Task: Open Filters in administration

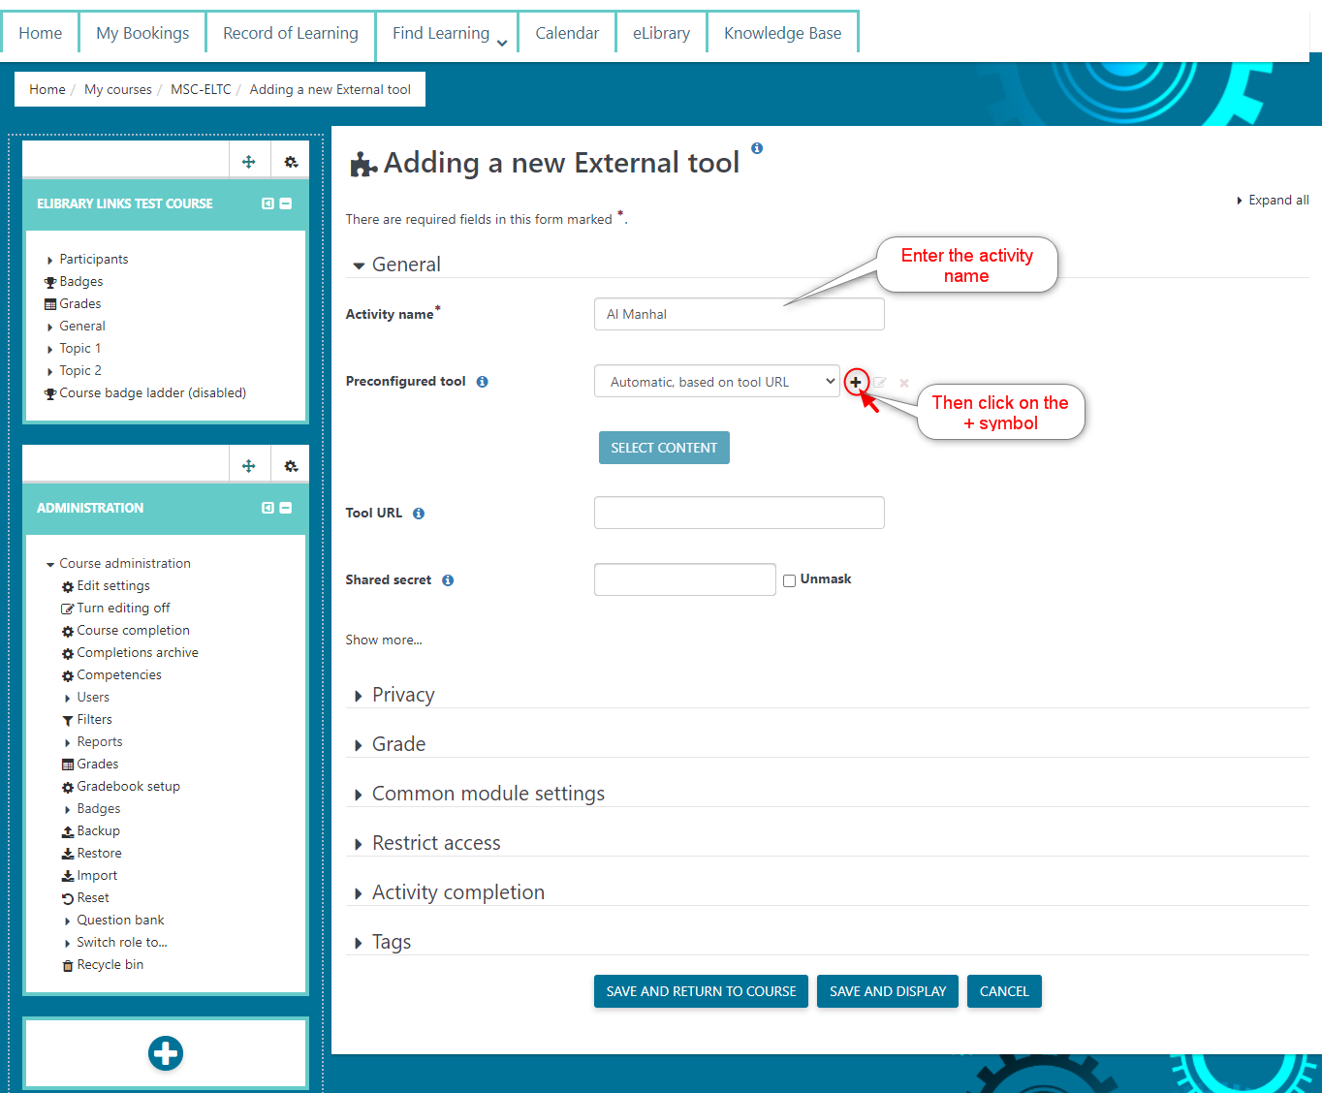Action: pos(87,720)
